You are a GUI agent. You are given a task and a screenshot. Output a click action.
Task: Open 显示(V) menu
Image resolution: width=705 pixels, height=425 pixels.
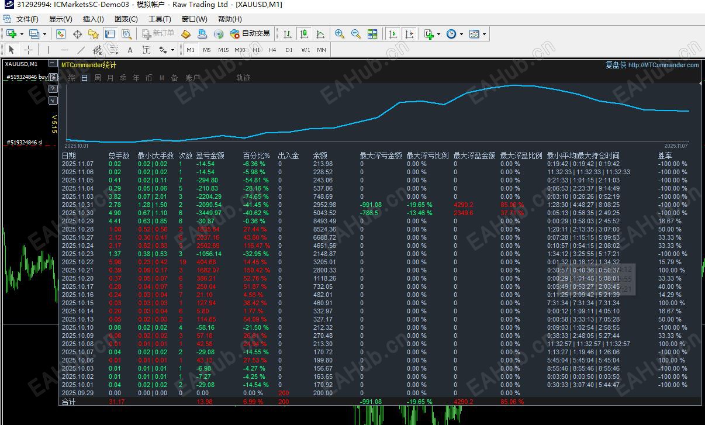pos(60,19)
